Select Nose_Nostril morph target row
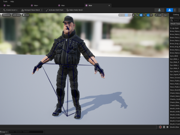The width and height of the screenshot is (180, 135). point(175,90)
